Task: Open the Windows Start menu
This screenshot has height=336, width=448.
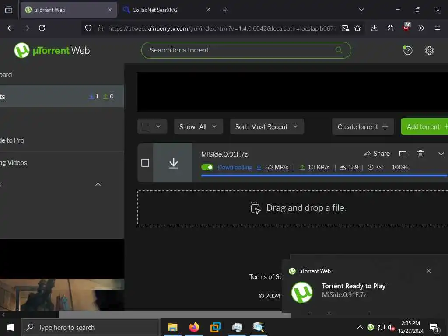Action: [10, 327]
